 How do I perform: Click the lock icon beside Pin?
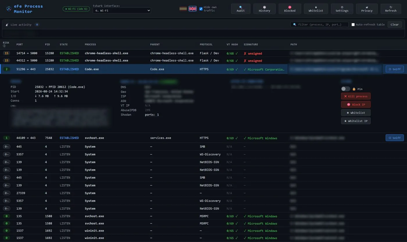point(354,89)
